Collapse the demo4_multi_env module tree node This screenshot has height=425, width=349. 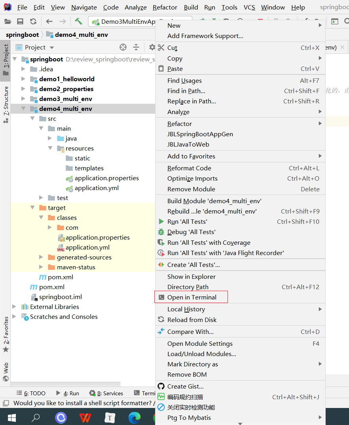(24, 109)
